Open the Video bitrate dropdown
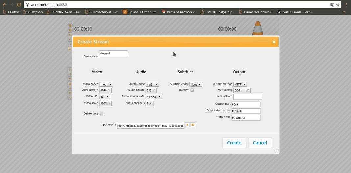Screen dimensions: 351x173 105,90
